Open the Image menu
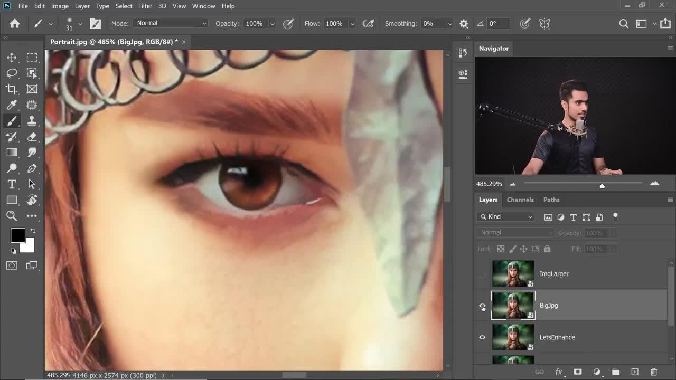676x380 pixels. click(60, 6)
